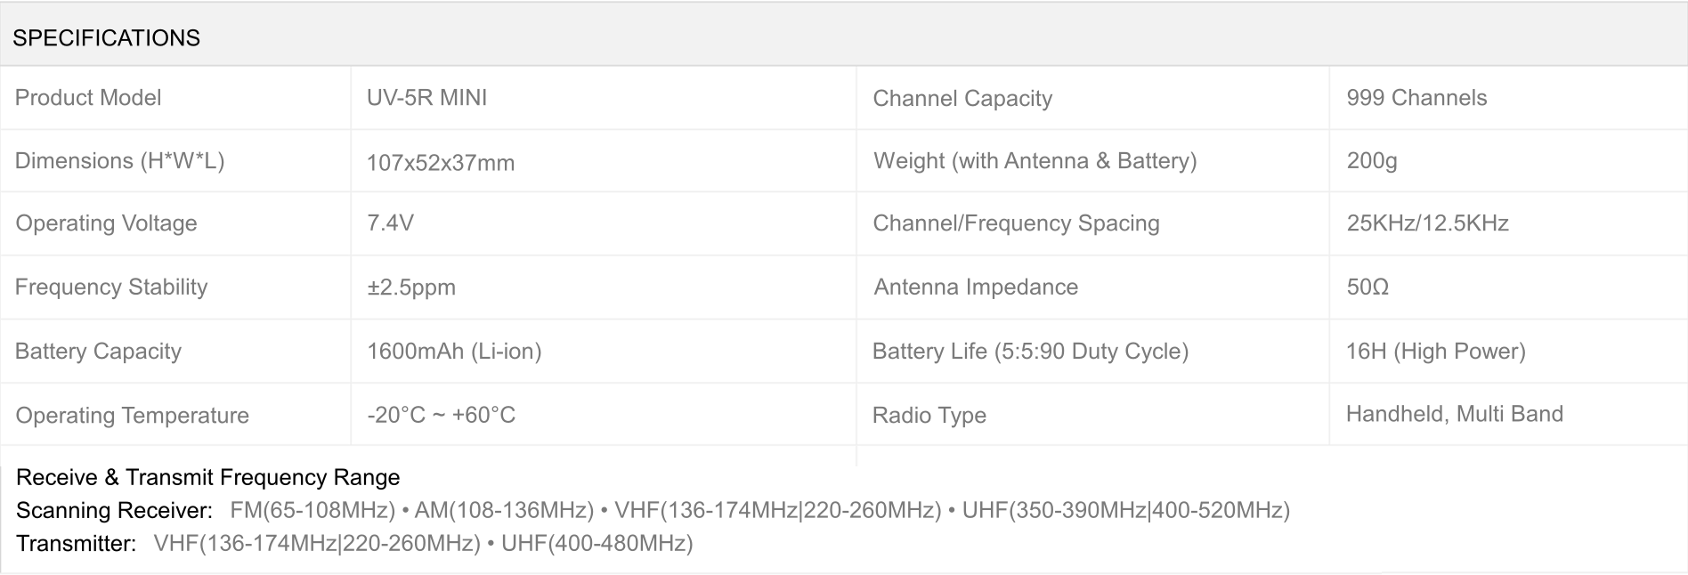Select the Channel Capacity label
Image resolution: width=1688 pixels, height=575 pixels.
[x=962, y=99]
